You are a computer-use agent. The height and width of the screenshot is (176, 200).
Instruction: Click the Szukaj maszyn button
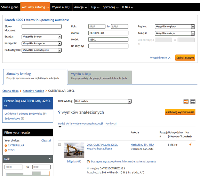185,58
